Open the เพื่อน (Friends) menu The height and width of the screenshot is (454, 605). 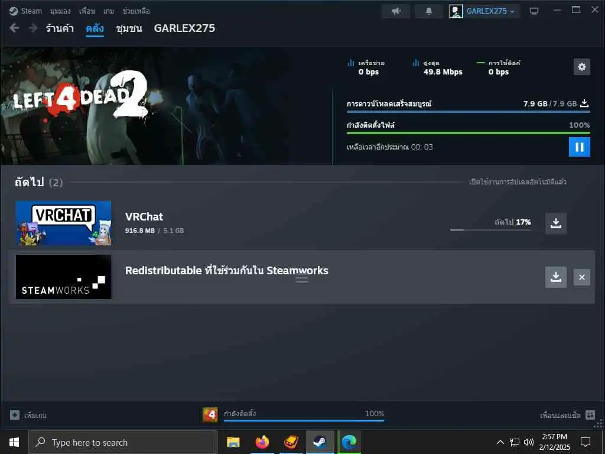click(87, 11)
